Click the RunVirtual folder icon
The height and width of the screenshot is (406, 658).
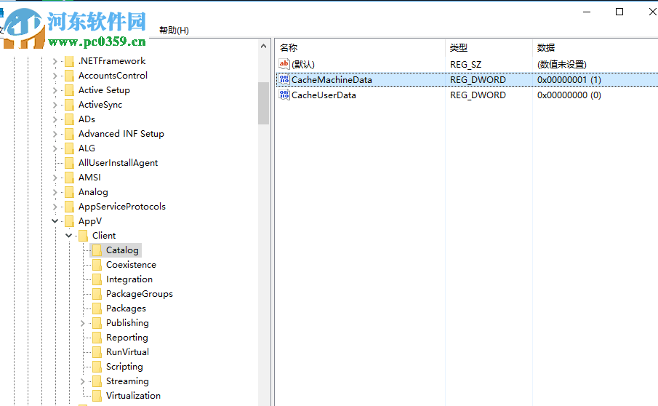[x=97, y=352]
